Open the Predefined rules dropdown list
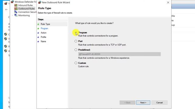Screen dimensions: 195x109 [x=119, y=54]
